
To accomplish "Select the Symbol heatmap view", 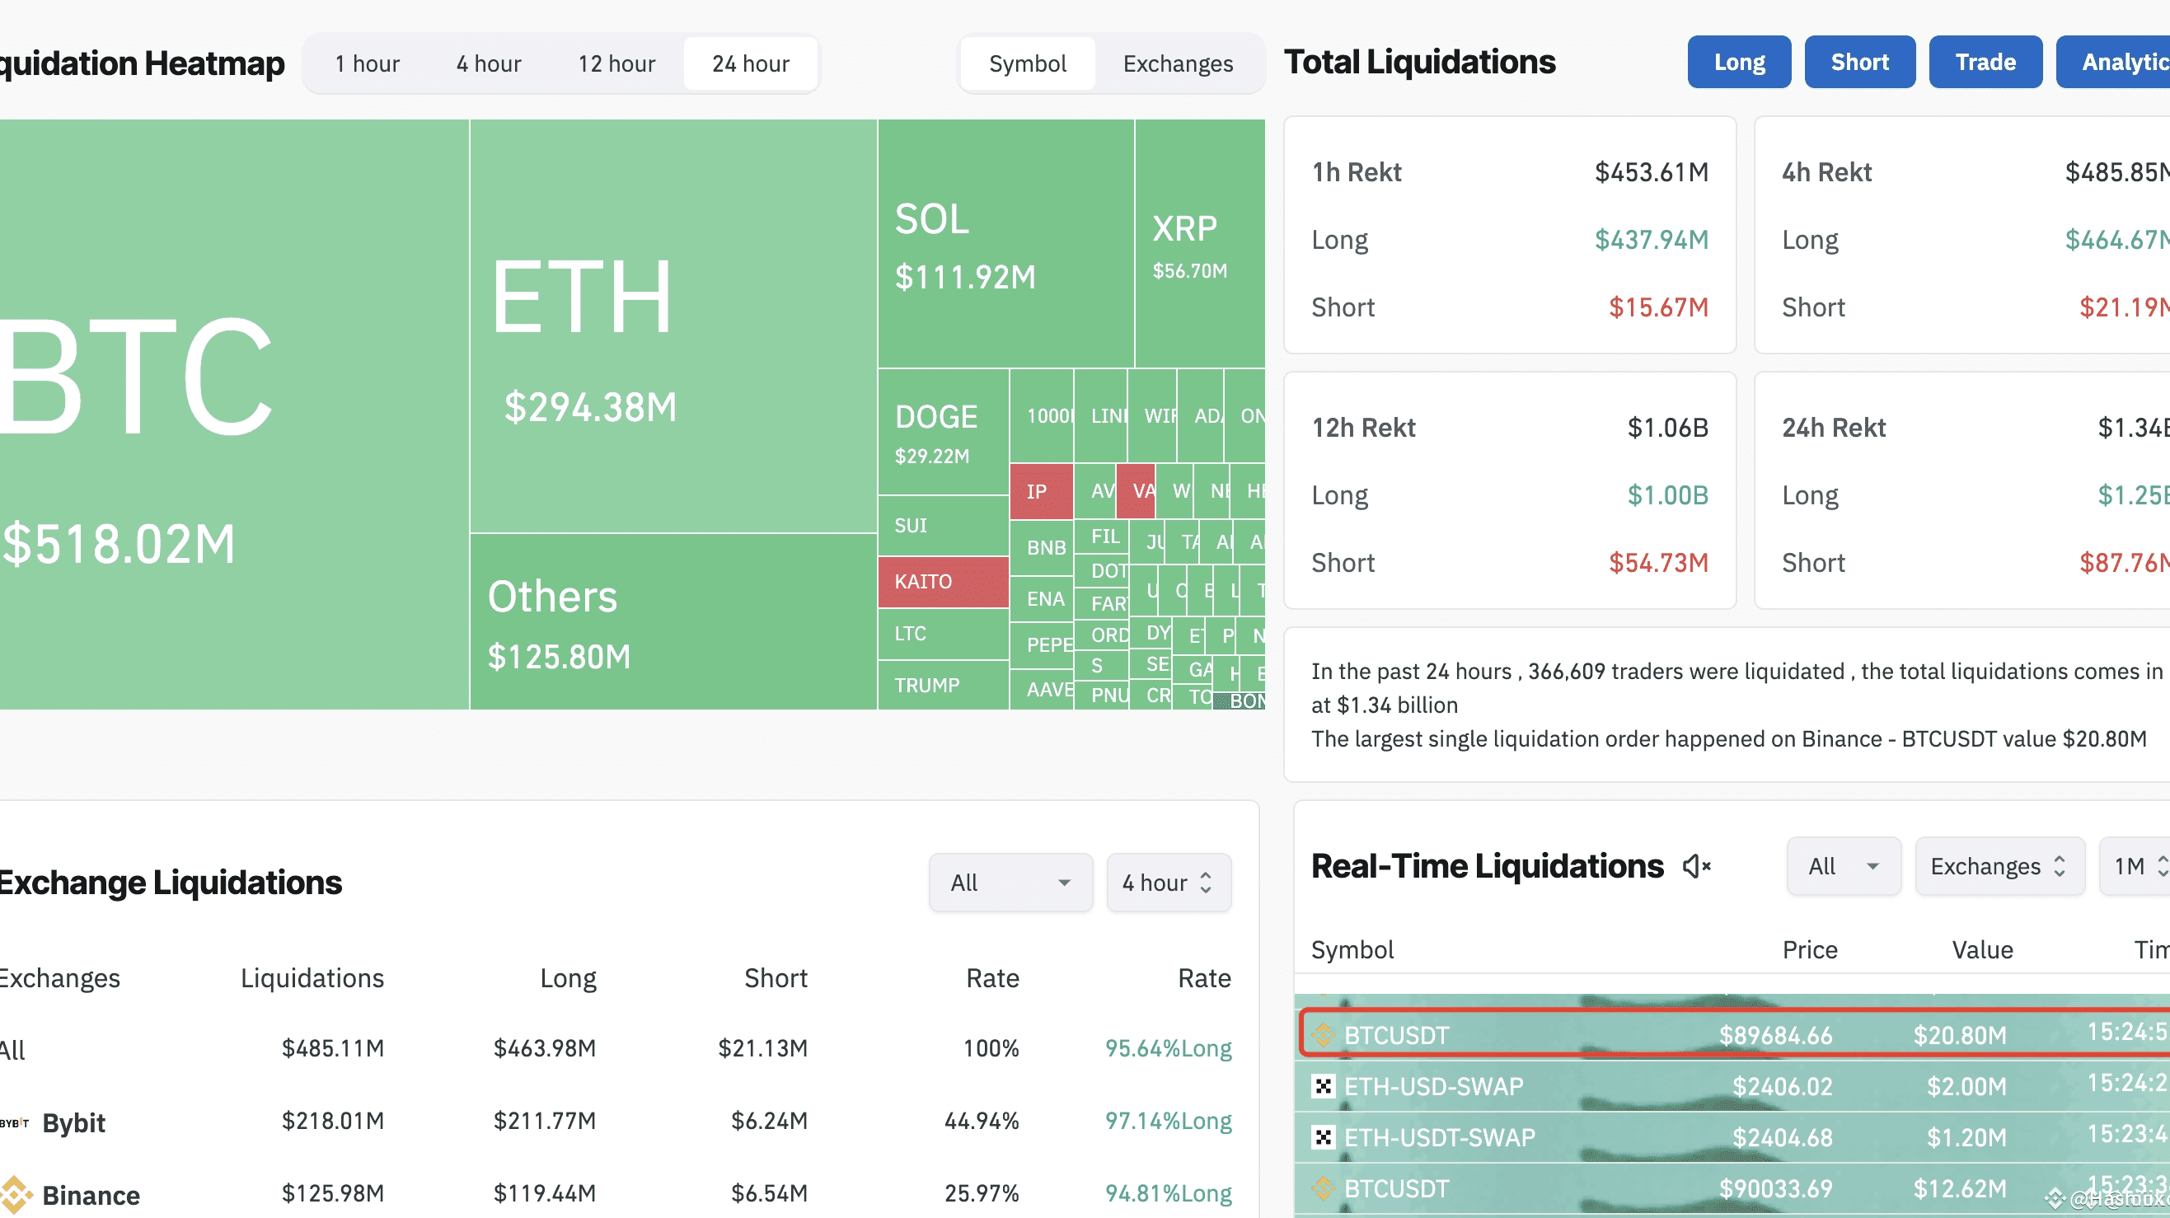I will [x=1027, y=63].
